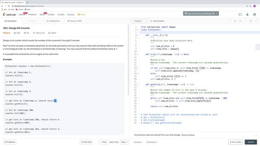The width and height of the screenshot is (260, 146).
Task: Click the 362. Design Hit Counter title
Action: click(16, 28)
